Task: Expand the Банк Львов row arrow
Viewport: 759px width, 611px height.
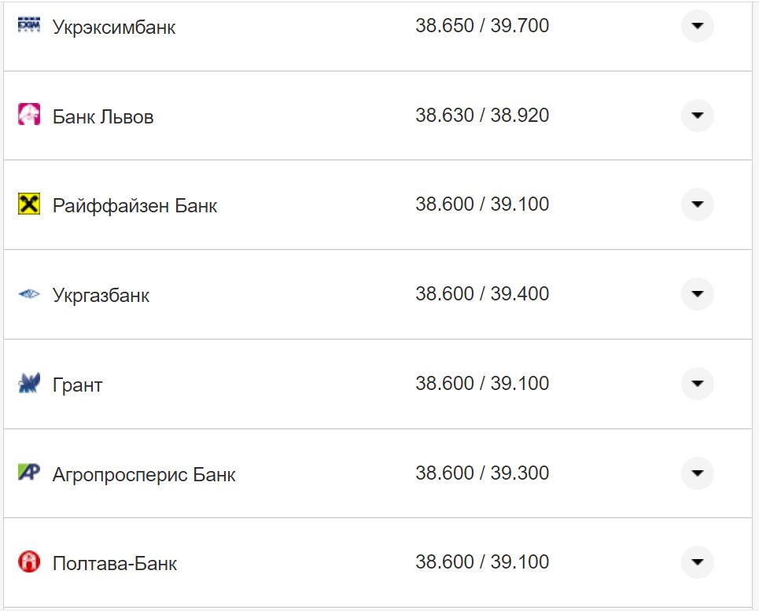Action: click(697, 116)
